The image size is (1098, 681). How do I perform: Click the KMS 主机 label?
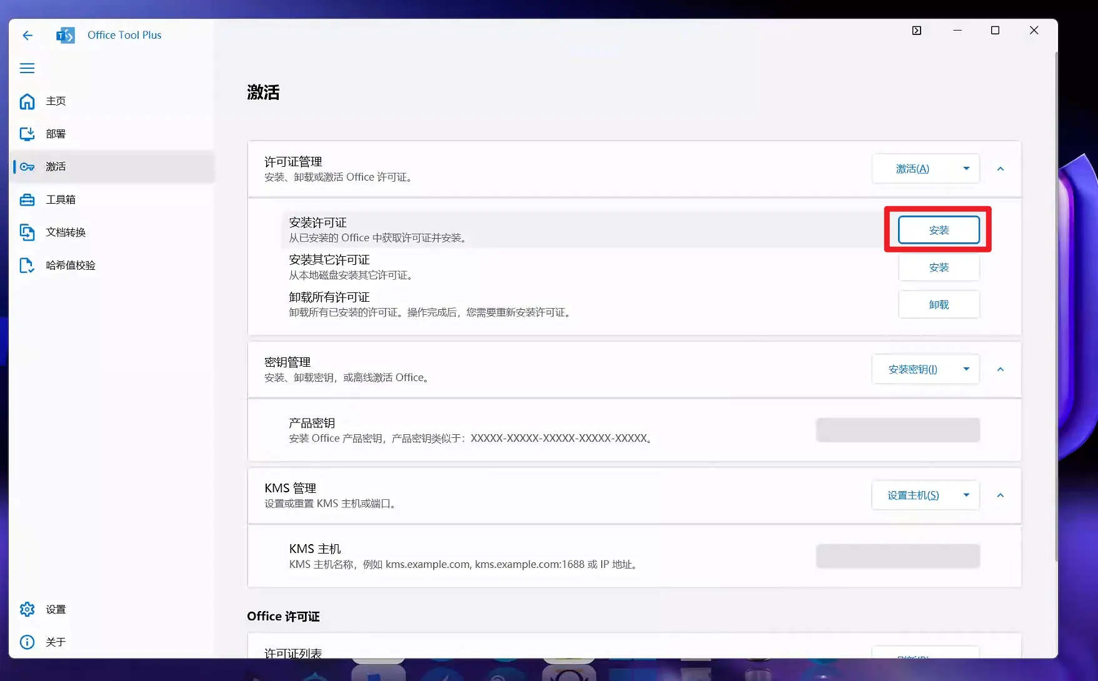pos(315,549)
